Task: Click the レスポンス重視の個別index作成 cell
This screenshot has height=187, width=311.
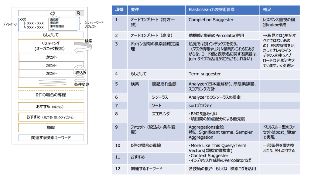Action: [280, 23]
